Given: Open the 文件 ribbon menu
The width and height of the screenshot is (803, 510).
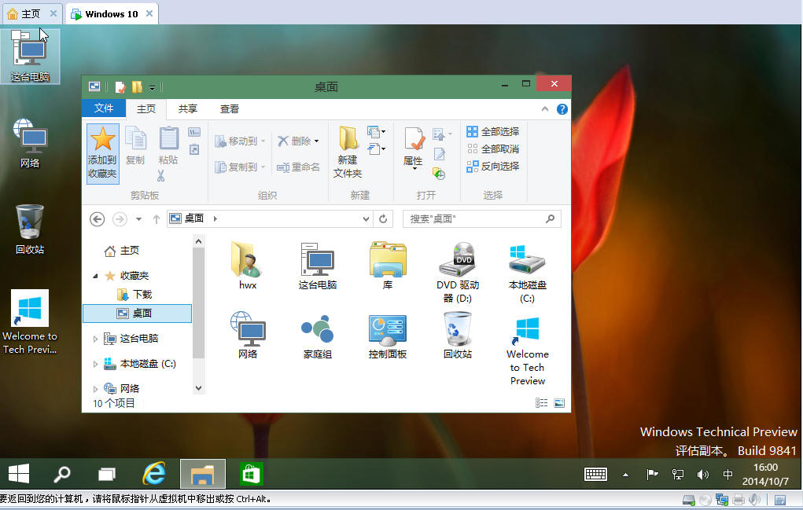Looking at the screenshot, I should 104,108.
